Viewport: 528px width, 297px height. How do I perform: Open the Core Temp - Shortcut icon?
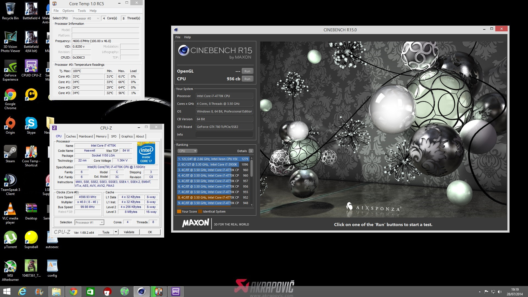tap(31, 156)
